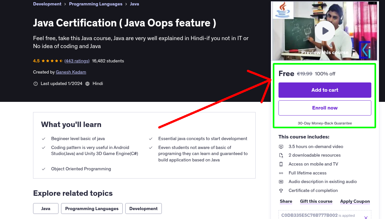Screen dimensions: 385x219
Task: Click the on-demand video icon
Action: click(281, 147)
